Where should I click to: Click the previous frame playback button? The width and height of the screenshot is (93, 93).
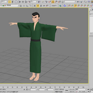click(x=91, y=89)
